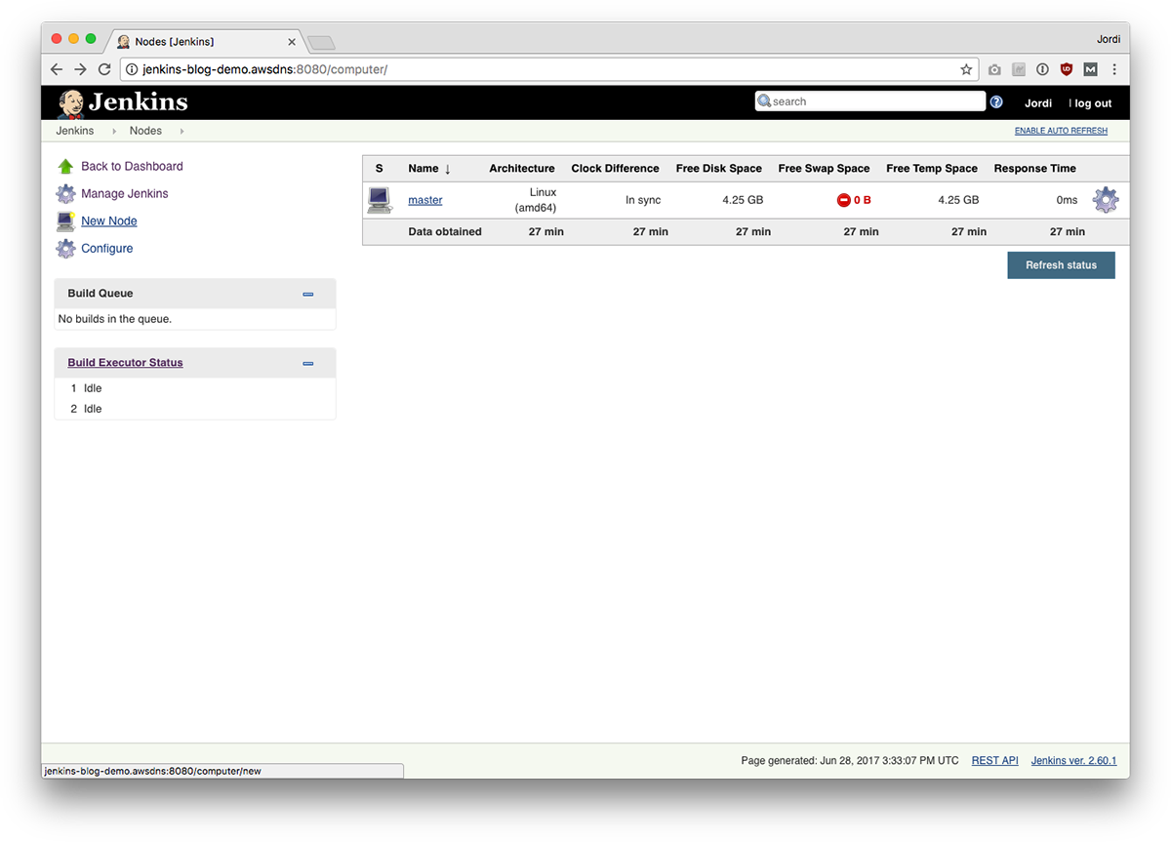Click Nodes in the breadcrumb
This screenshot has height=842, width=1171.
[x=145, y=131]
